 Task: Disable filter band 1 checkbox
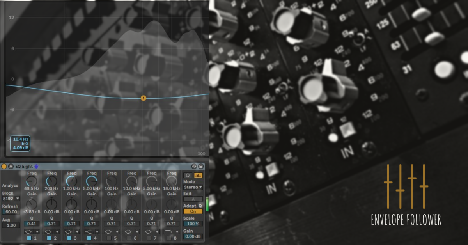coord(29,238)
